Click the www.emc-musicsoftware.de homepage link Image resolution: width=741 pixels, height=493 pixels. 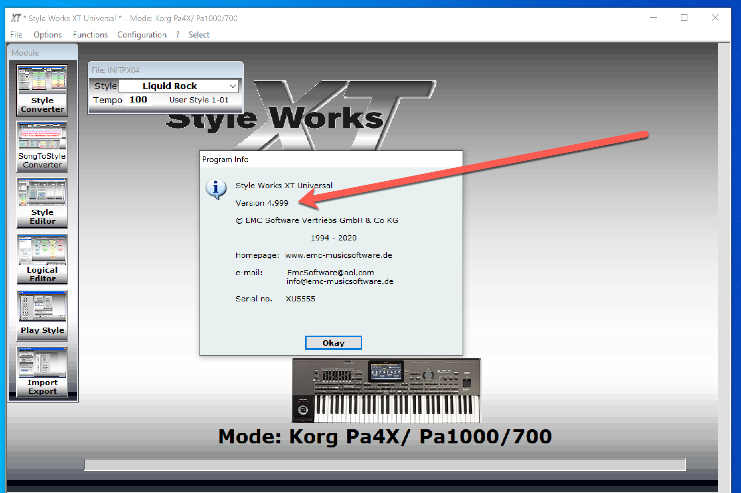[338, 255]
